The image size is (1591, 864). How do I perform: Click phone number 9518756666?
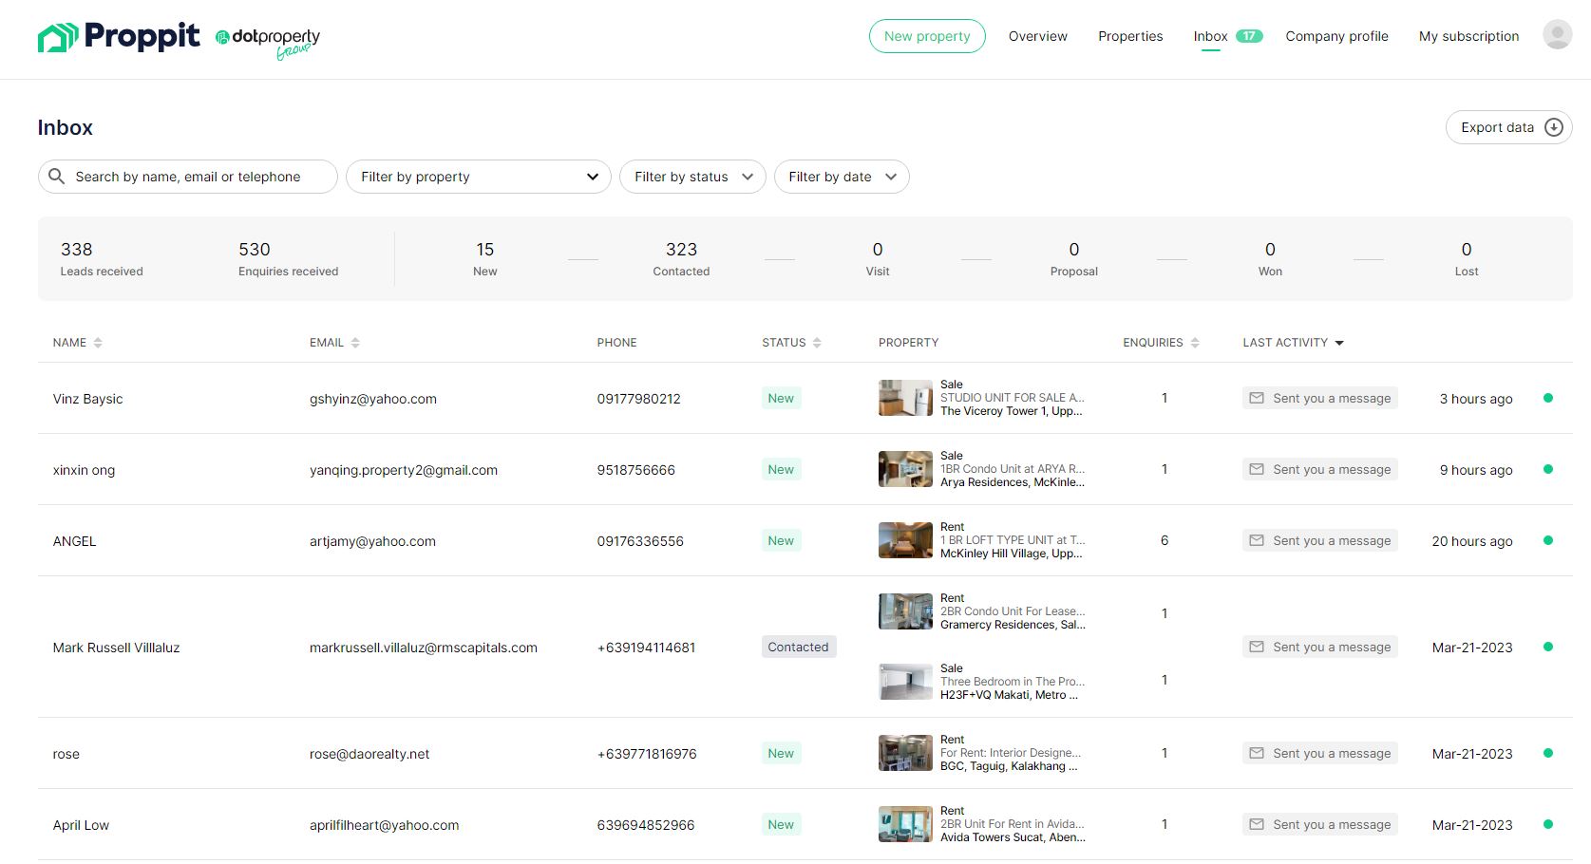point(636,470)
